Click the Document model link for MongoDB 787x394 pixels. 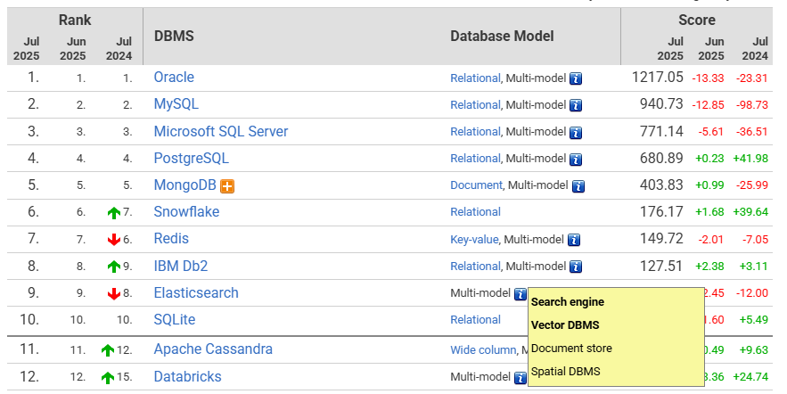(x=476, y=185)
